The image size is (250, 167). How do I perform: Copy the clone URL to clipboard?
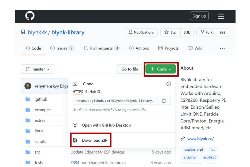(164, 101)
